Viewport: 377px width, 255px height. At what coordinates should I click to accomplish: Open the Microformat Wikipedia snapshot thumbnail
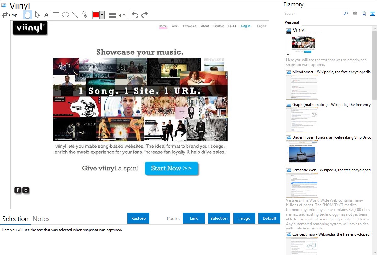pyautogui.click(x=302, y=87)
